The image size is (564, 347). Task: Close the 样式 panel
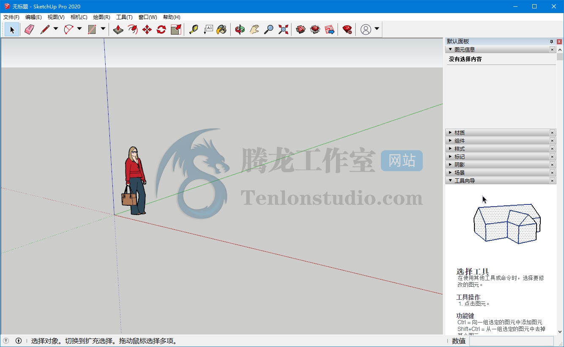[x=552, y=148]
